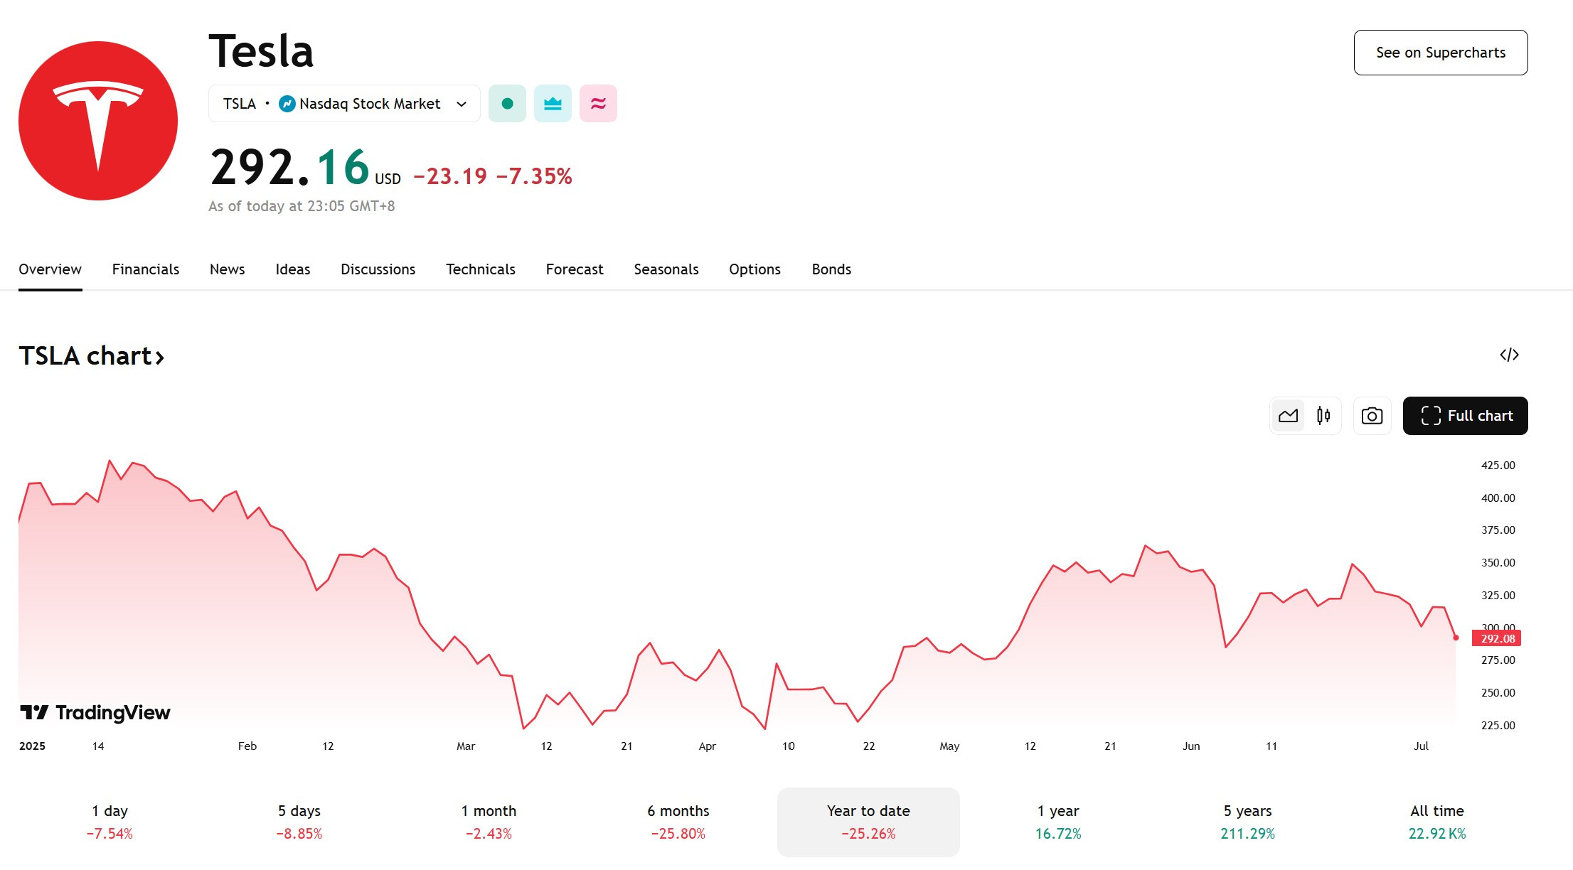Click the pink approximately-equal data icon

(598, 104)
